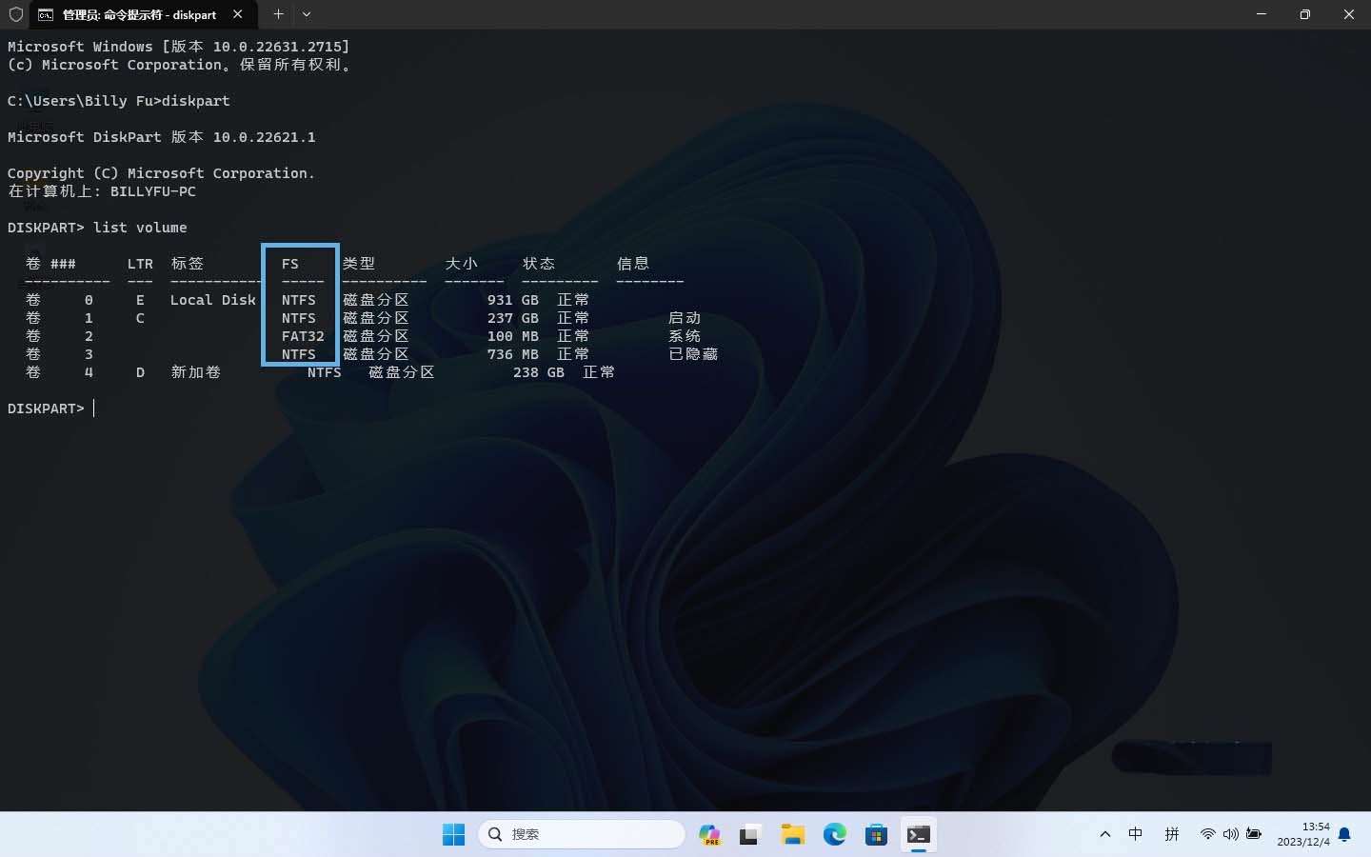The width and height of the screenshot is (1371, 857).
Task: Click '已隐藏' info text
Action: [693, 354]
